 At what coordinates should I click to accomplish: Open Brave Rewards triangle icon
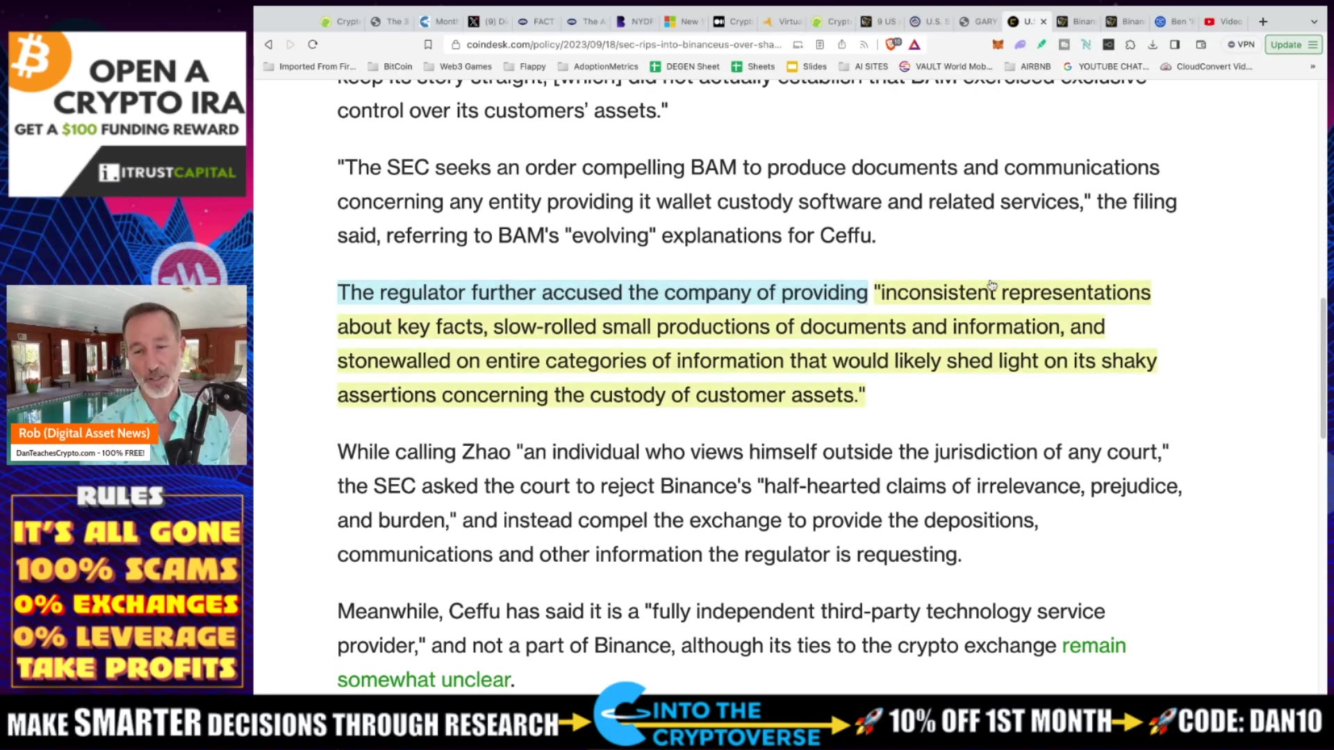point(915,44)
